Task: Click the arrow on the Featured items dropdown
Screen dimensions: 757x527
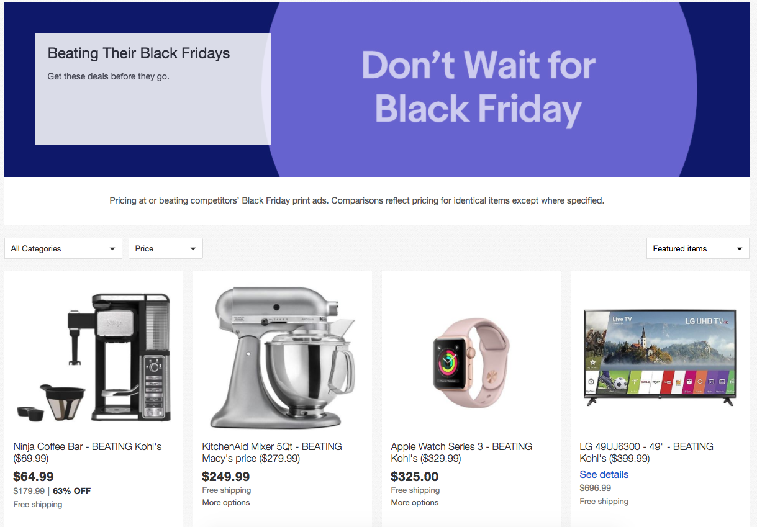Action: [739, 249]
